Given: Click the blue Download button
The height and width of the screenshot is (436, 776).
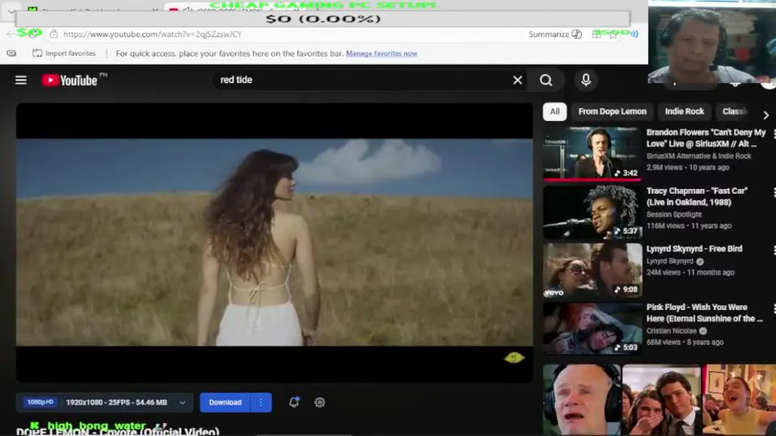Looking at the screenshot, I should click(225, 402).
